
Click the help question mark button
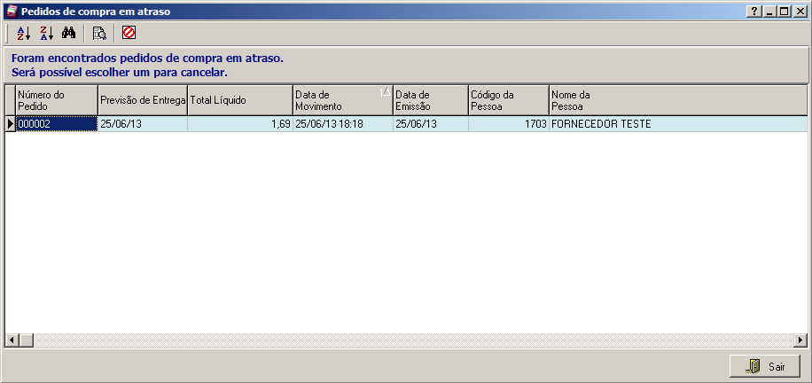coord(754,12)
